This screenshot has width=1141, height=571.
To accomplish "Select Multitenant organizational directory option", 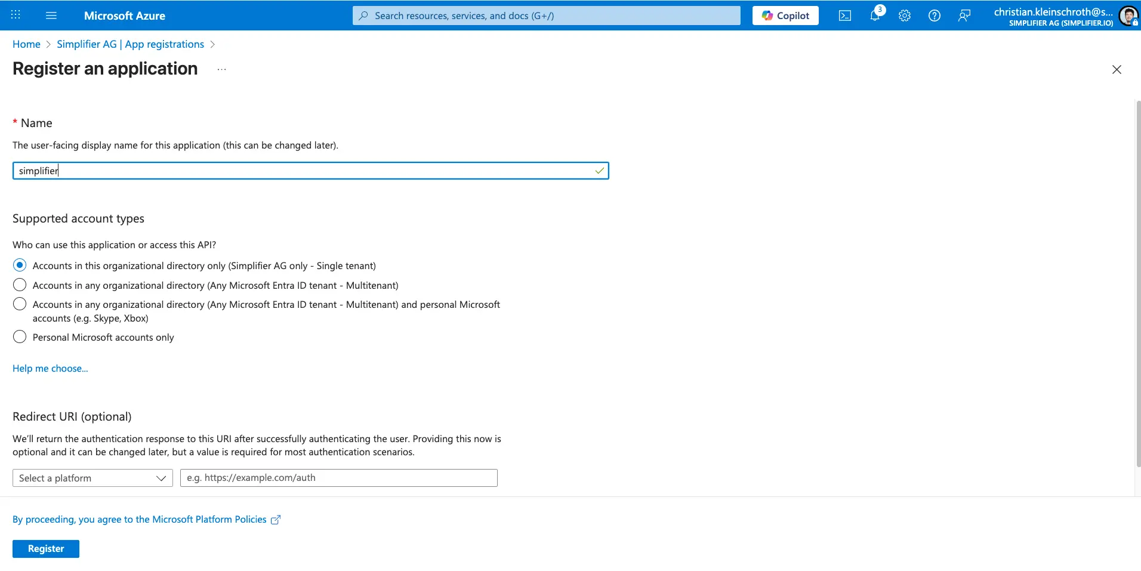I will point(20,285).
